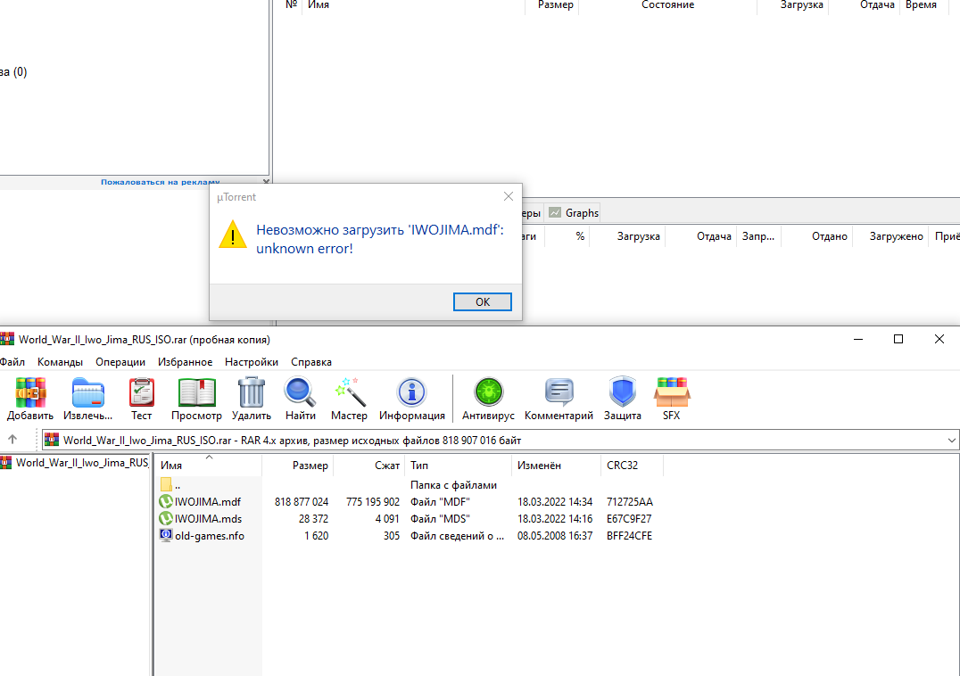960x676 pixels.
Task: Click the Комментарий toolbar icon
Action: click(x=559, y=399)
